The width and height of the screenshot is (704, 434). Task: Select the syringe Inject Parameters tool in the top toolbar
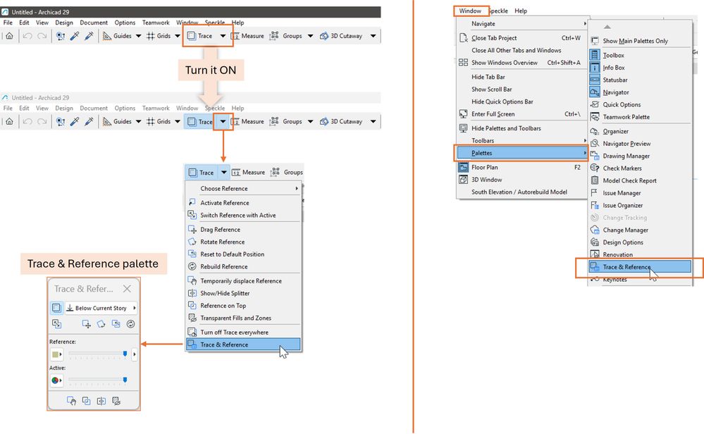pos(89,36)
